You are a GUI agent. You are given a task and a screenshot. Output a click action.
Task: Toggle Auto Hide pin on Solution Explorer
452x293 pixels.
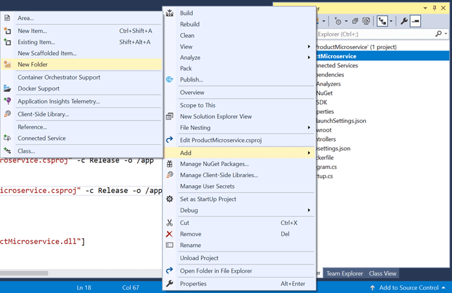click(x=435, y=8)
